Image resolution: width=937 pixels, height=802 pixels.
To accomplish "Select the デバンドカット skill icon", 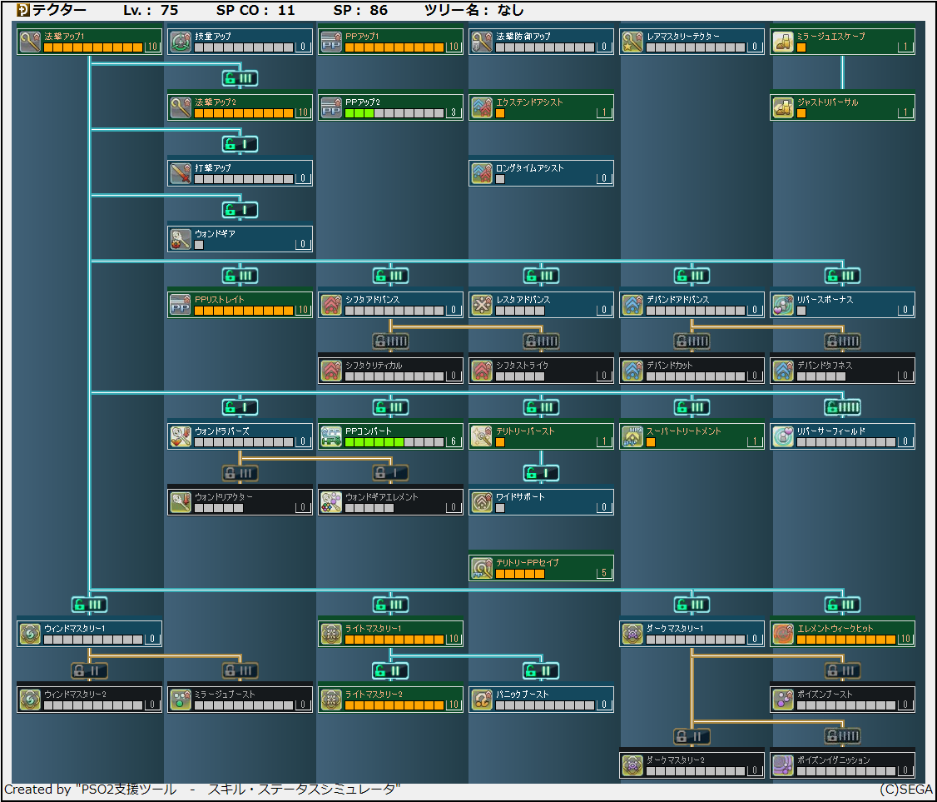I will [x=632, y=371].
